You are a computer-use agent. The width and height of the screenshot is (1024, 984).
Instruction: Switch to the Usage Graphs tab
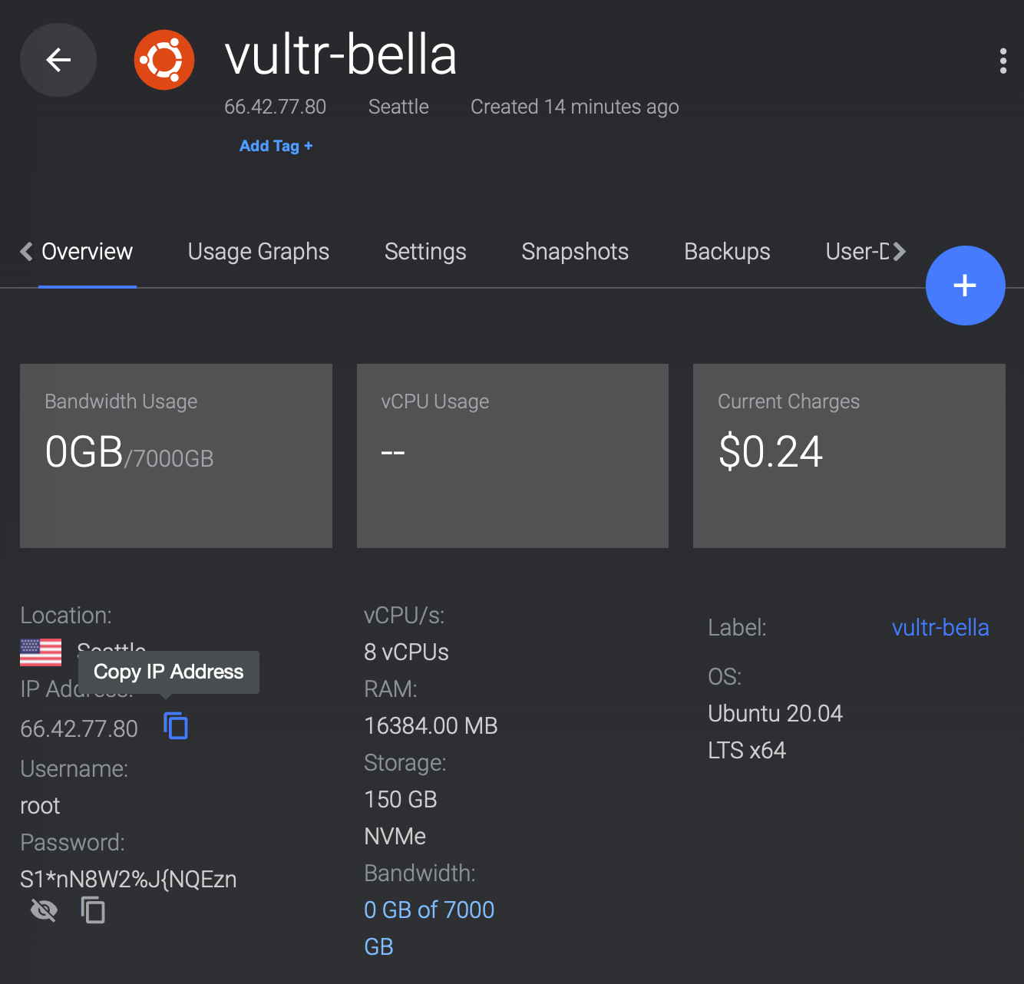coord(258,252)
